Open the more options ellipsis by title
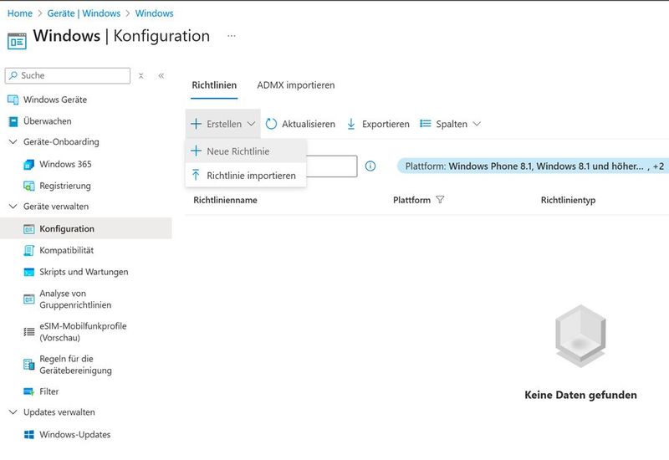The image size is (669, 460). (232, 36)
